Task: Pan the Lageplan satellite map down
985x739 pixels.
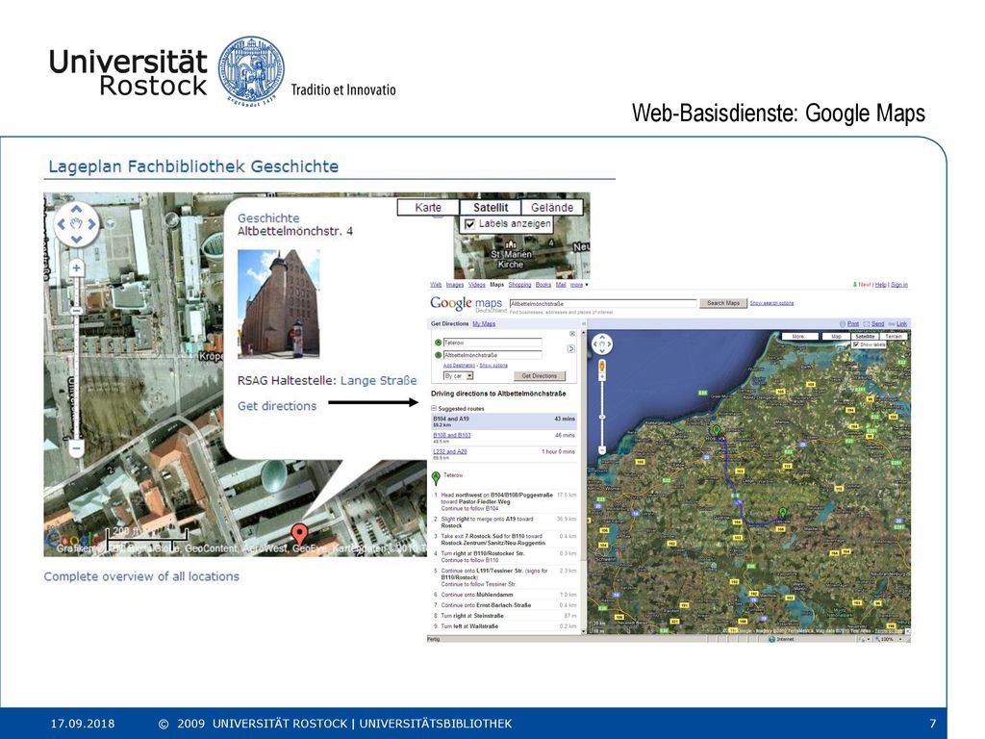Action: pyautogui.click(x=76, y=239)
